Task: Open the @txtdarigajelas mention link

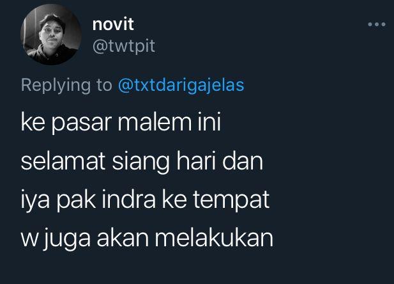Action: coord(181,85)
